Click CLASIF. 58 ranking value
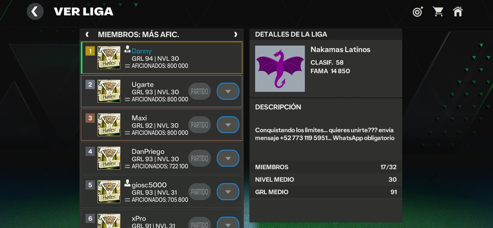 coord(327,63)
